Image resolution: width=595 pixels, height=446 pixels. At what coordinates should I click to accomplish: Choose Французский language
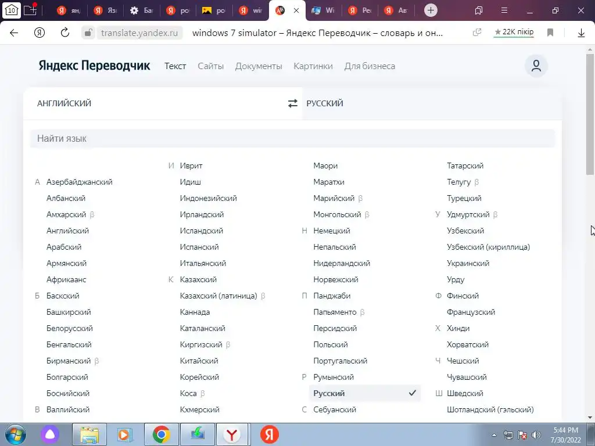tap(471, 312)
